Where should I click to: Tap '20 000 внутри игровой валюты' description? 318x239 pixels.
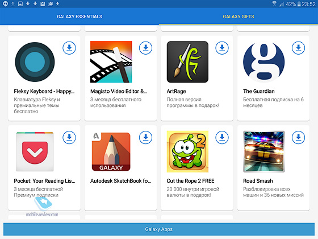193,192
